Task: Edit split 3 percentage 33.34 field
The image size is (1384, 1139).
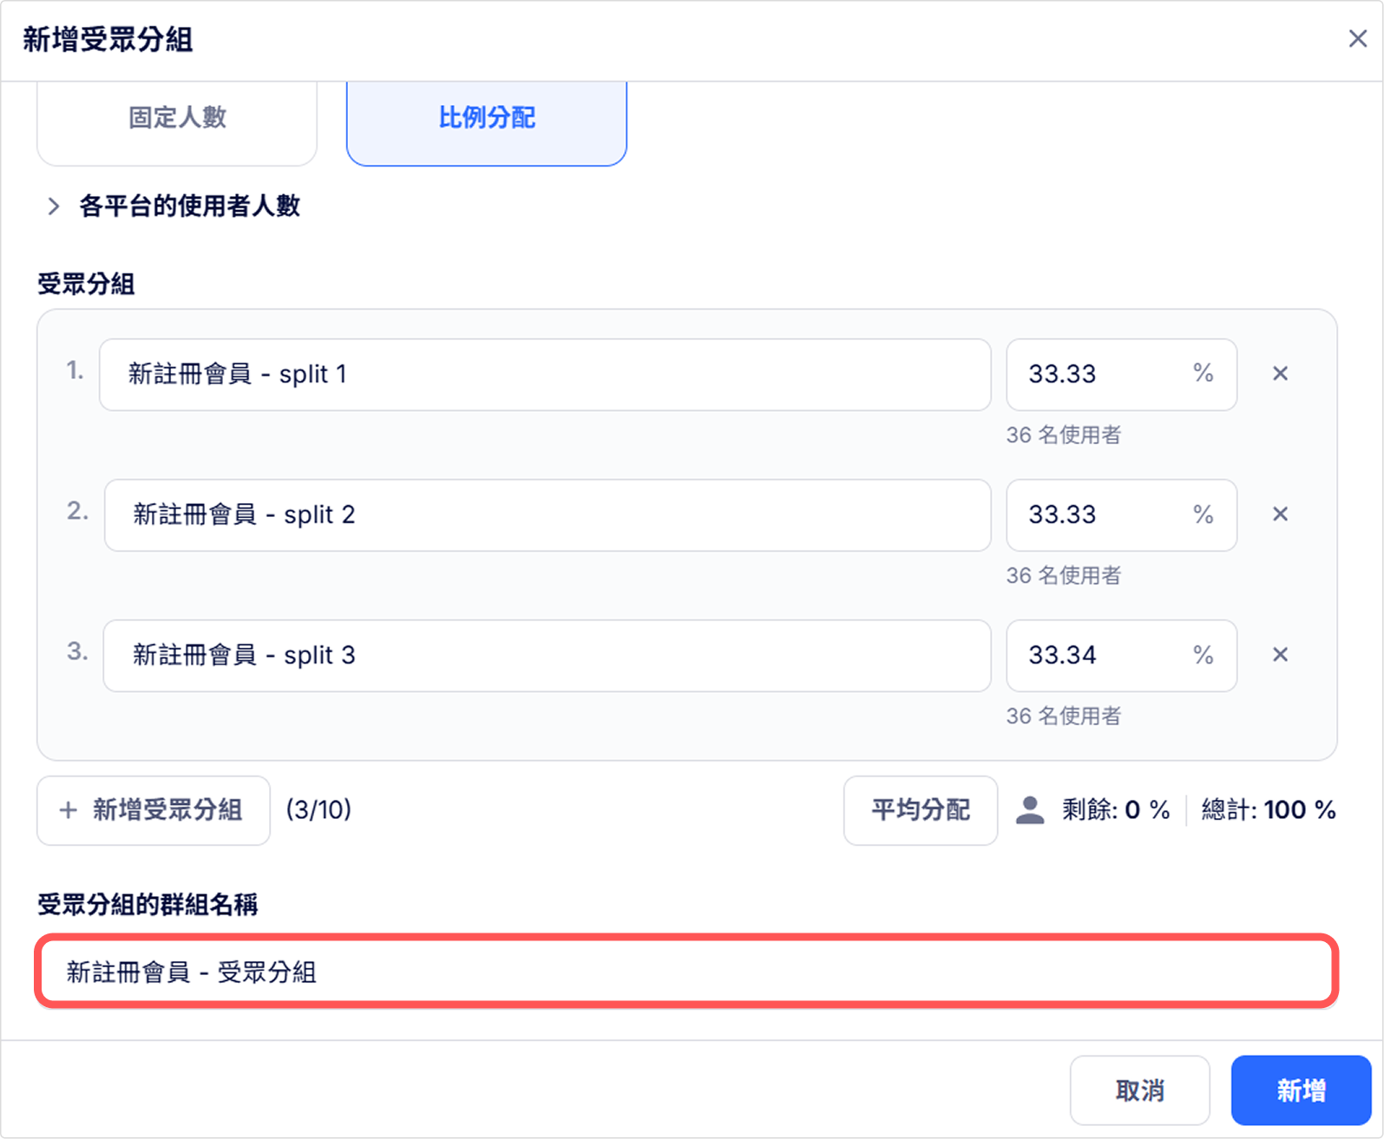Action: pos(1121,656)
